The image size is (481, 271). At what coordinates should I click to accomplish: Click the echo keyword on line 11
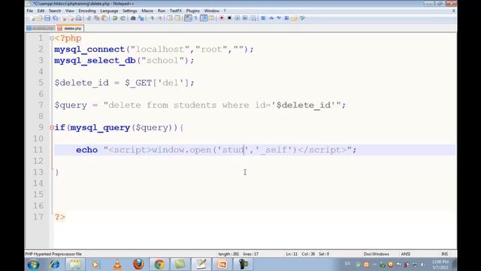tap(87, 150)
